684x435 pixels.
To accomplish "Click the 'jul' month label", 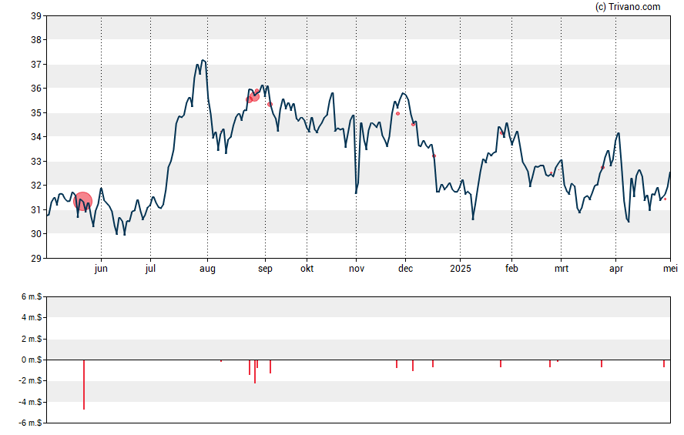I will tap(150, 269).
